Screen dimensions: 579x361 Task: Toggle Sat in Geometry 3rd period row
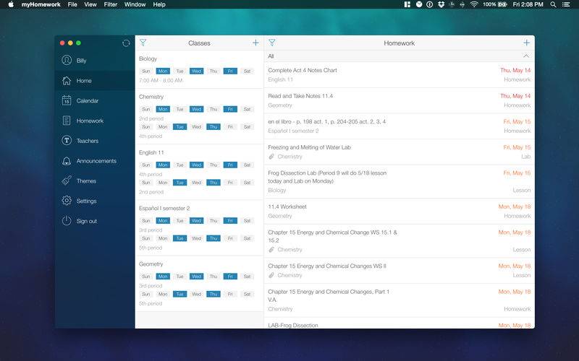click(x=247, y=277)
